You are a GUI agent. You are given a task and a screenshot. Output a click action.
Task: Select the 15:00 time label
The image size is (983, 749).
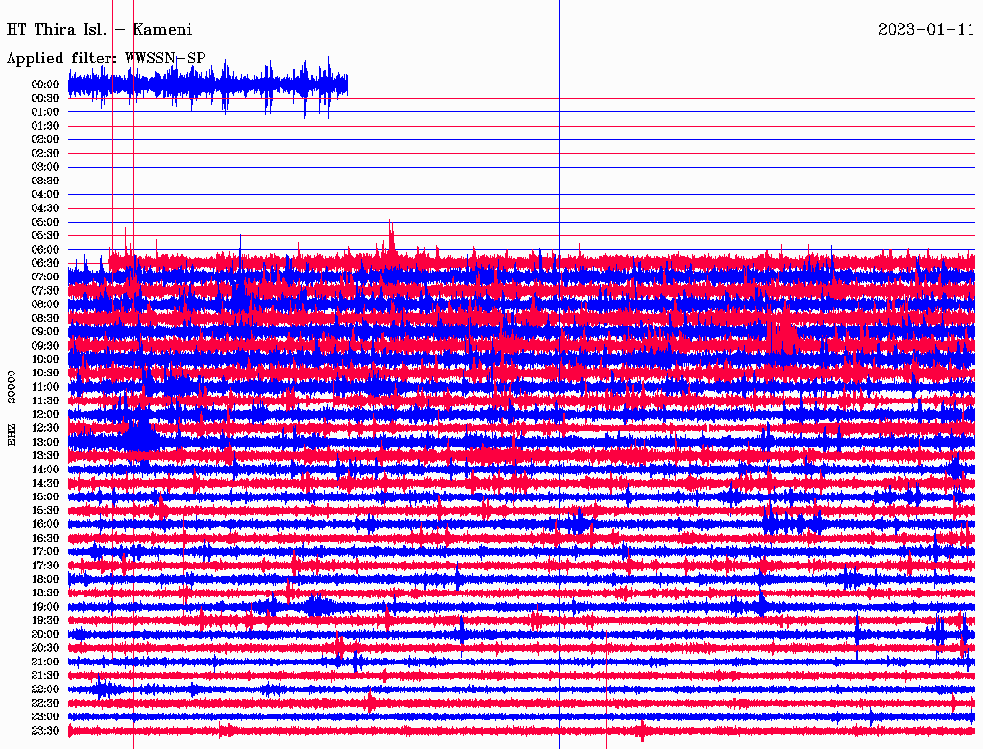click(45, 496)
